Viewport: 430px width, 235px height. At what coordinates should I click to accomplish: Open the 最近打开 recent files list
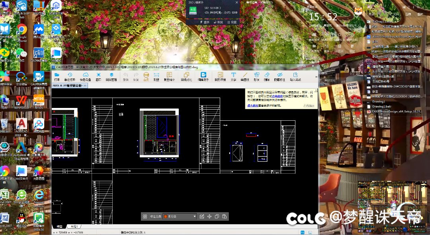pos(70,76)
